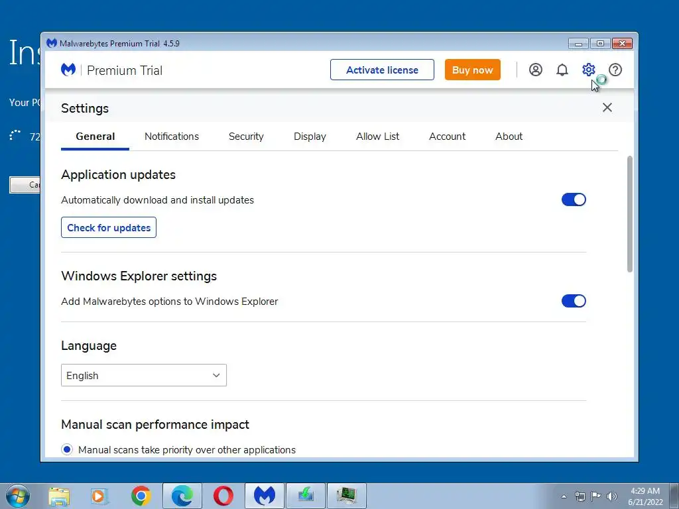Screen dimensions: 679x509
Task: Click the Show desktop strip on taskbar
Action: tap(674, 496)
